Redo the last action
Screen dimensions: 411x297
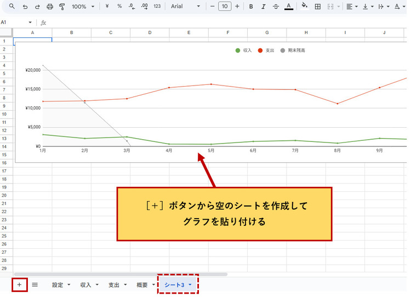(37, 7)
